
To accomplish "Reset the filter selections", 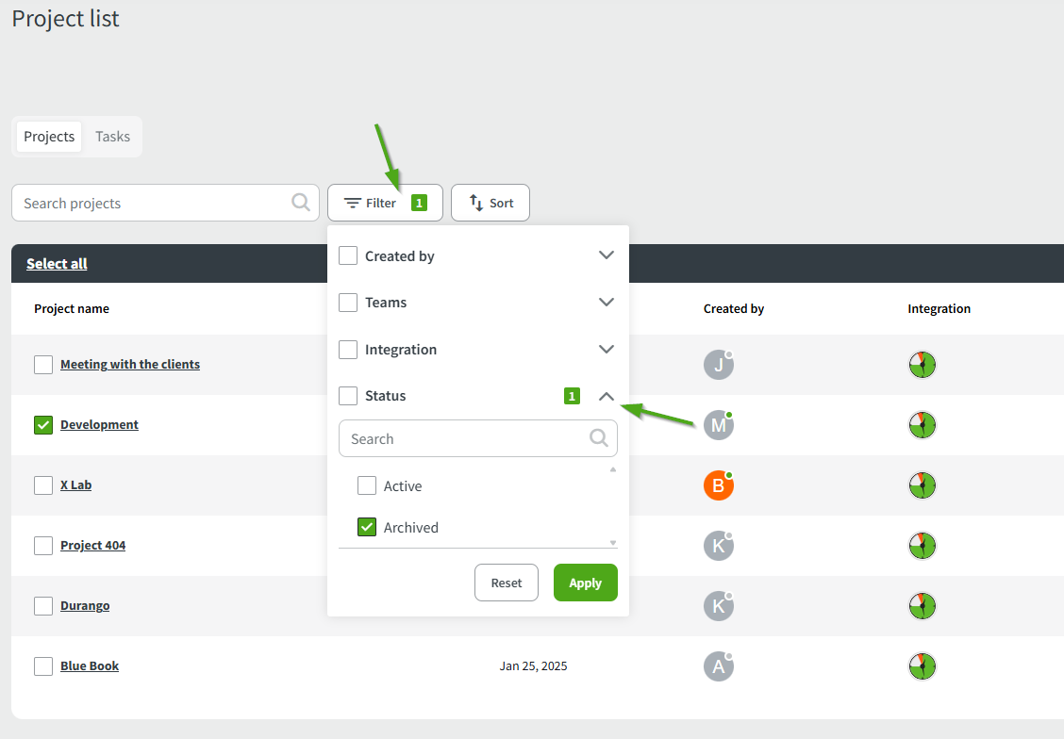I will 506,583.
